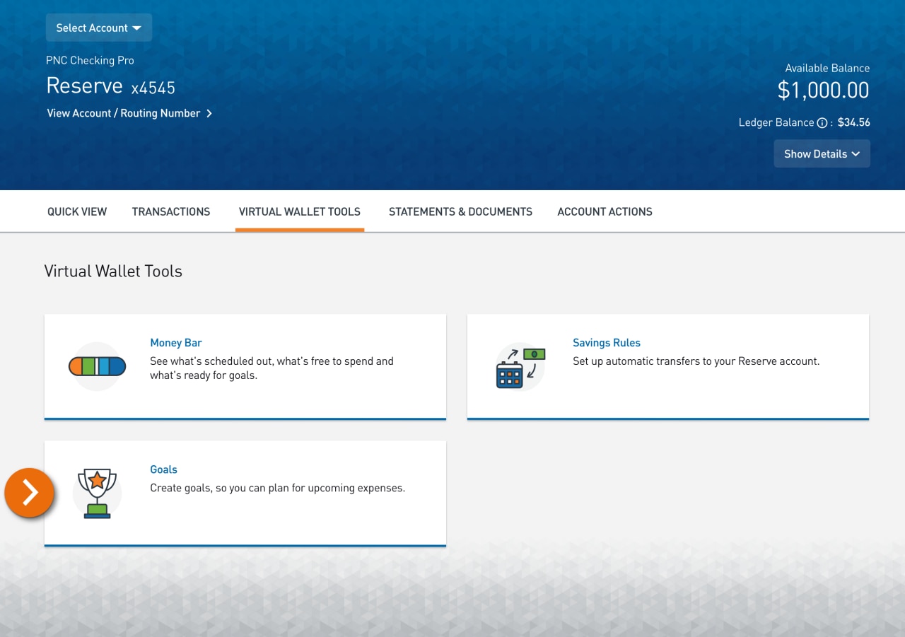Click the Savings Rules money transfer icon
The width and height of the screenshot is (905, 637).
[520, 366]
